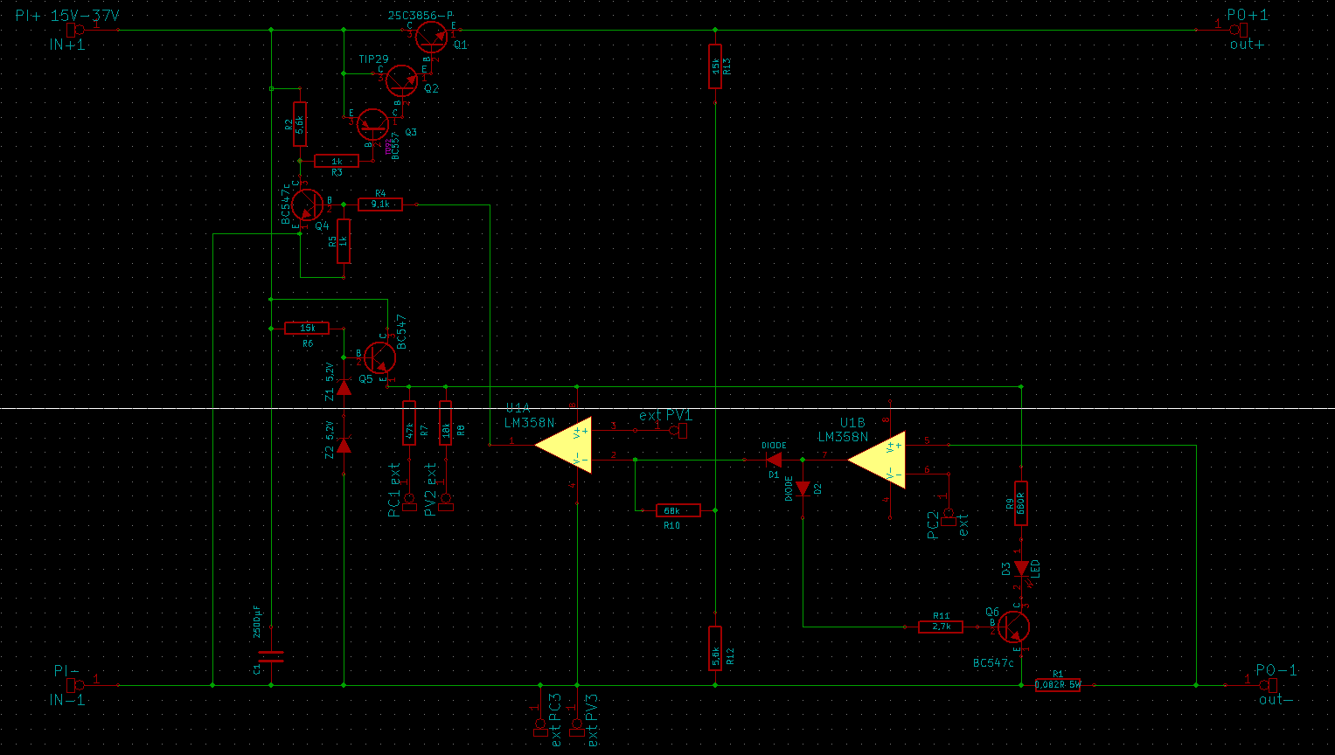This screenshot has height=755, width=1335.
Task: Select resistor R11 2.7k
Action: click(x=941, y=627)
